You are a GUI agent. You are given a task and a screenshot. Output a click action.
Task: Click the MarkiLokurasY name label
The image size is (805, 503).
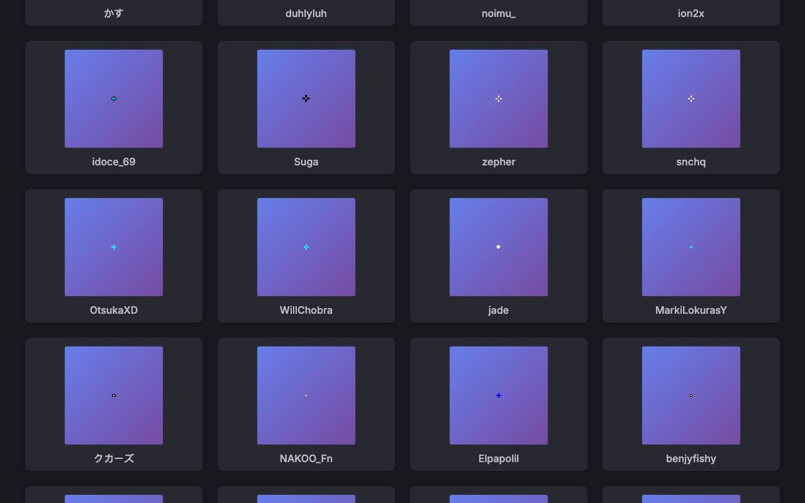click(691, 310)
